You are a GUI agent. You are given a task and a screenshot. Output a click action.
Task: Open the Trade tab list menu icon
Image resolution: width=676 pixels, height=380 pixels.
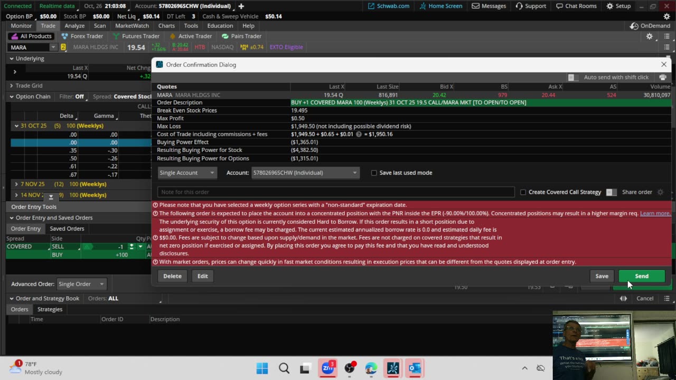[x=666, y=36]
